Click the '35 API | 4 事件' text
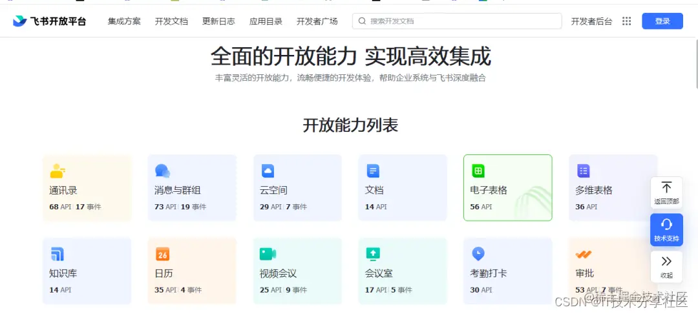Image resolution: width=698 pixels, height=314 pixels. pos(178,290)
